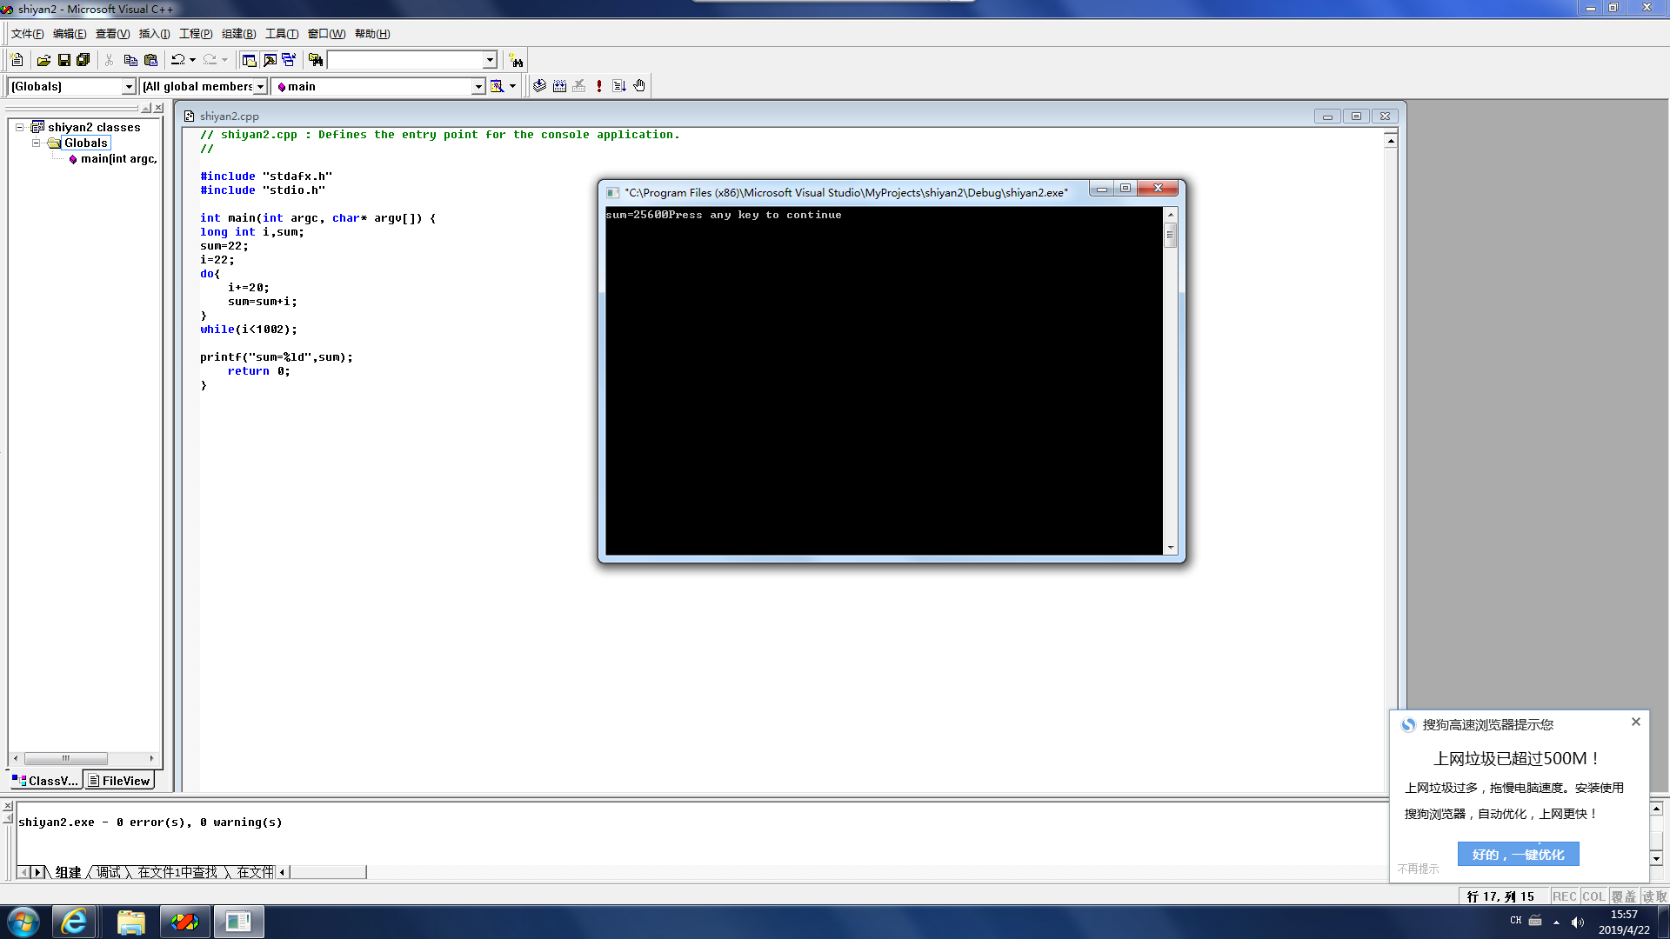Open the 组建(B) build menu
1670x939 pixels.
238,34
